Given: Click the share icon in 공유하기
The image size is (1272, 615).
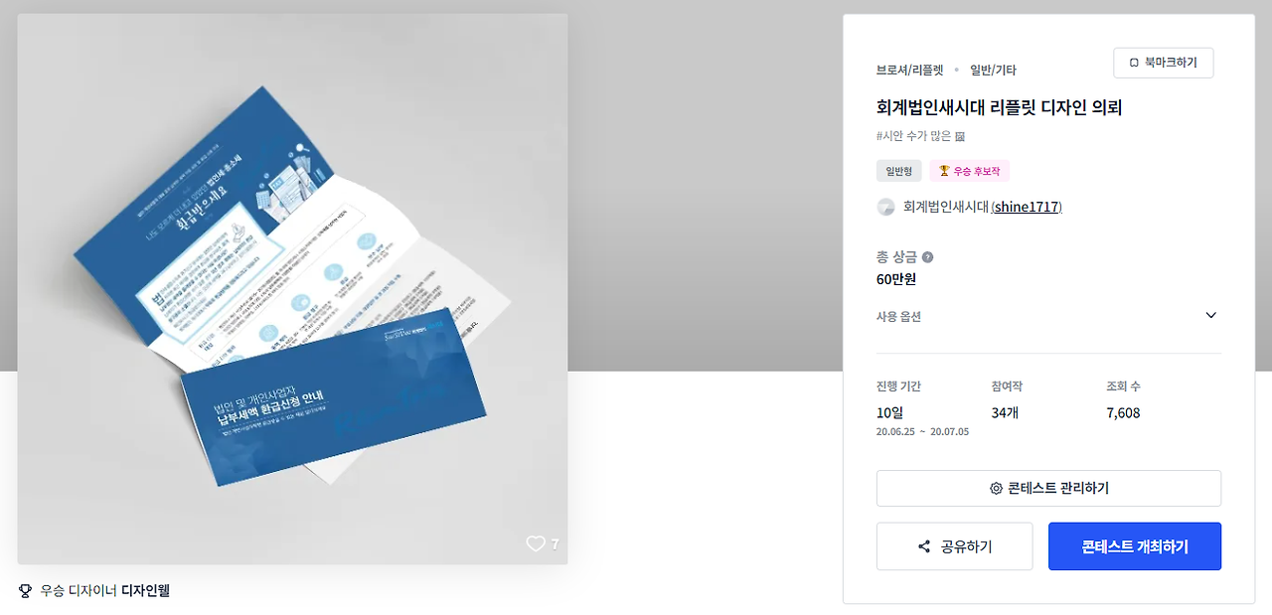Looking at the screenshot, I should pyautogui.click(x=924, y=546).
